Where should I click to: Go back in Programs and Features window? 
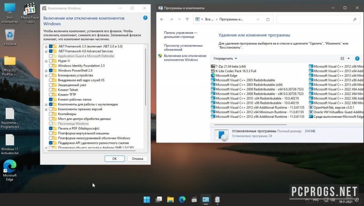(162, 20)
